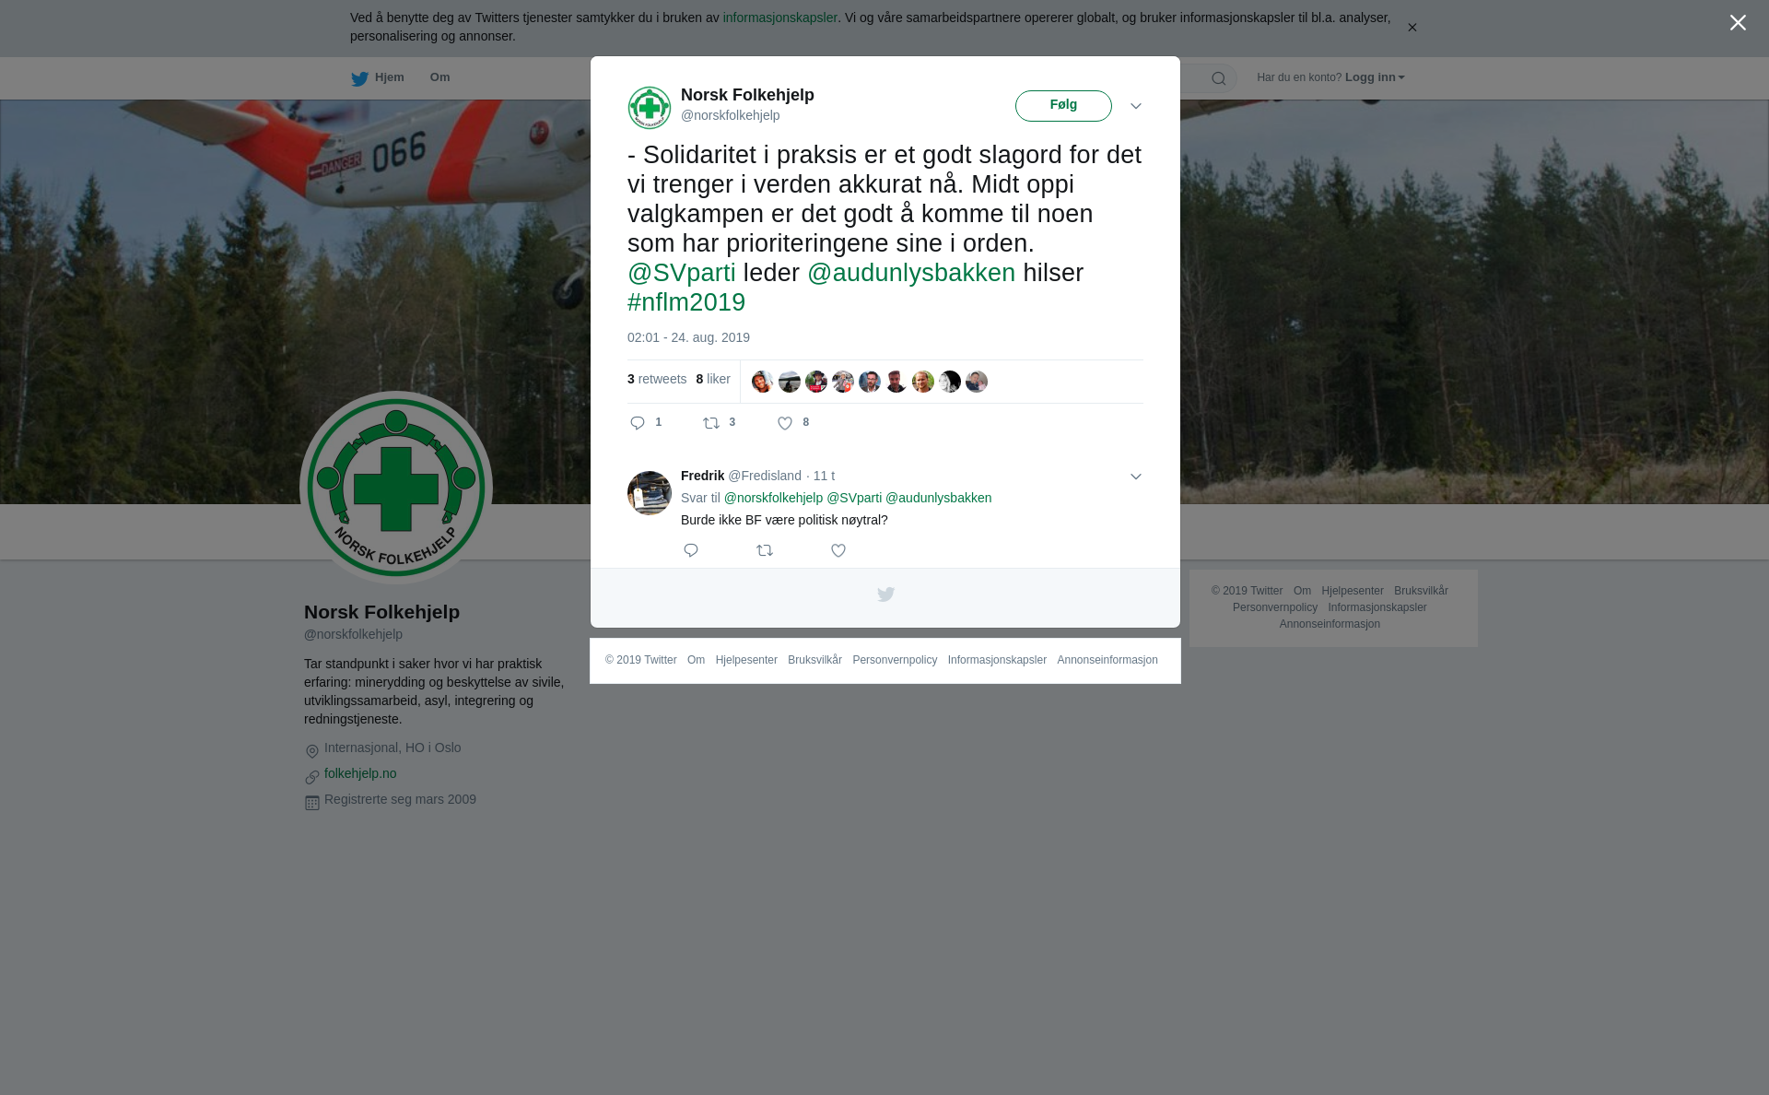The image size is (1769, 1095).
Task: Toggle Følg to follow Norsk Folkehjelp
Action: [1063, 106]
